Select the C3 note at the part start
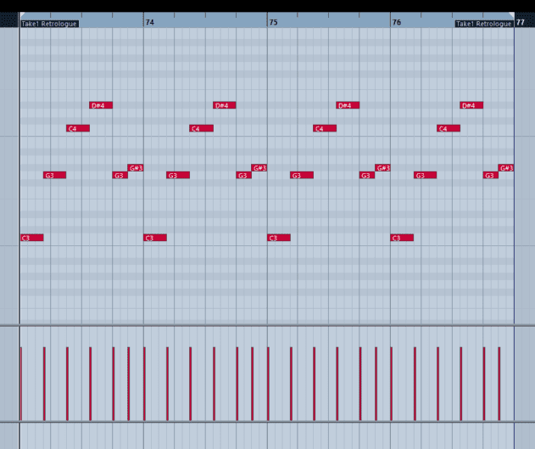 coord(32,238)
